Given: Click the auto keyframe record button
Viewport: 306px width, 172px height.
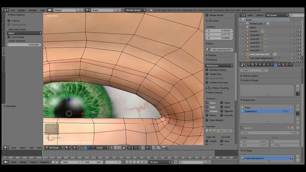Looking at the screenshot, I should [175, 162].
